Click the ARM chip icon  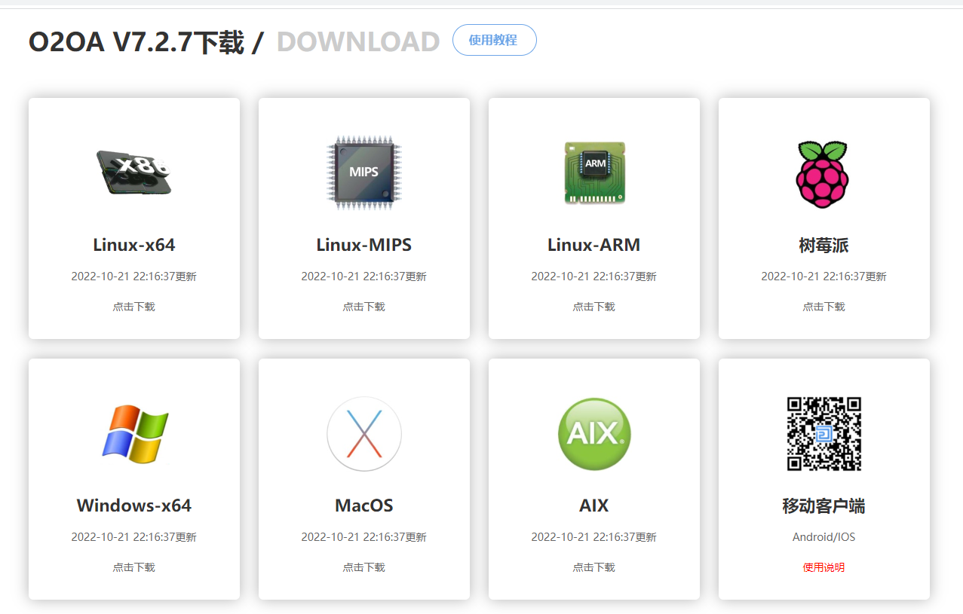594,173
